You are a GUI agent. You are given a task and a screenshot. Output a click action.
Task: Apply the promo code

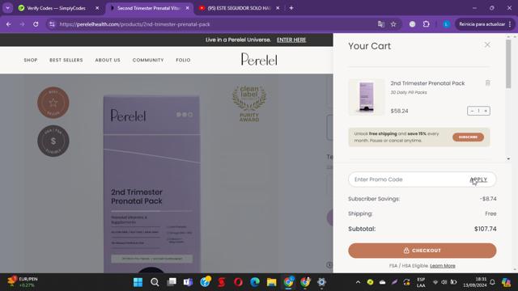point(478,179)
